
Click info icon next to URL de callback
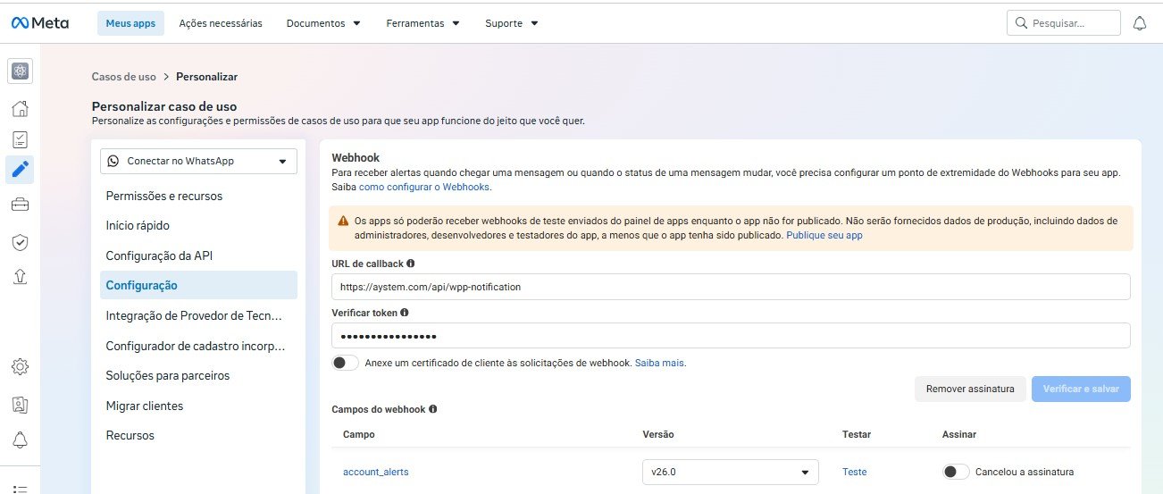point(410,264)
